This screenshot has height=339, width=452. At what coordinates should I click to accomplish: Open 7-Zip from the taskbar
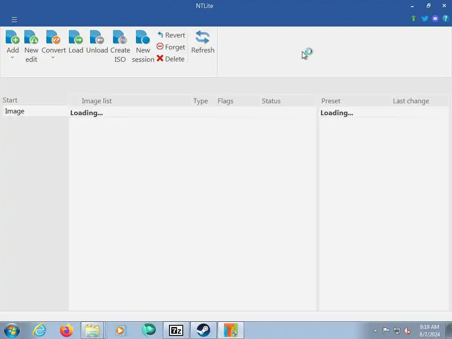pos(176,330)
